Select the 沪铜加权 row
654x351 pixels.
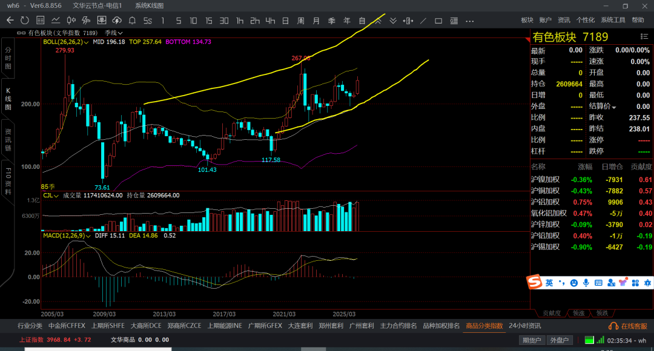[592, 191]
